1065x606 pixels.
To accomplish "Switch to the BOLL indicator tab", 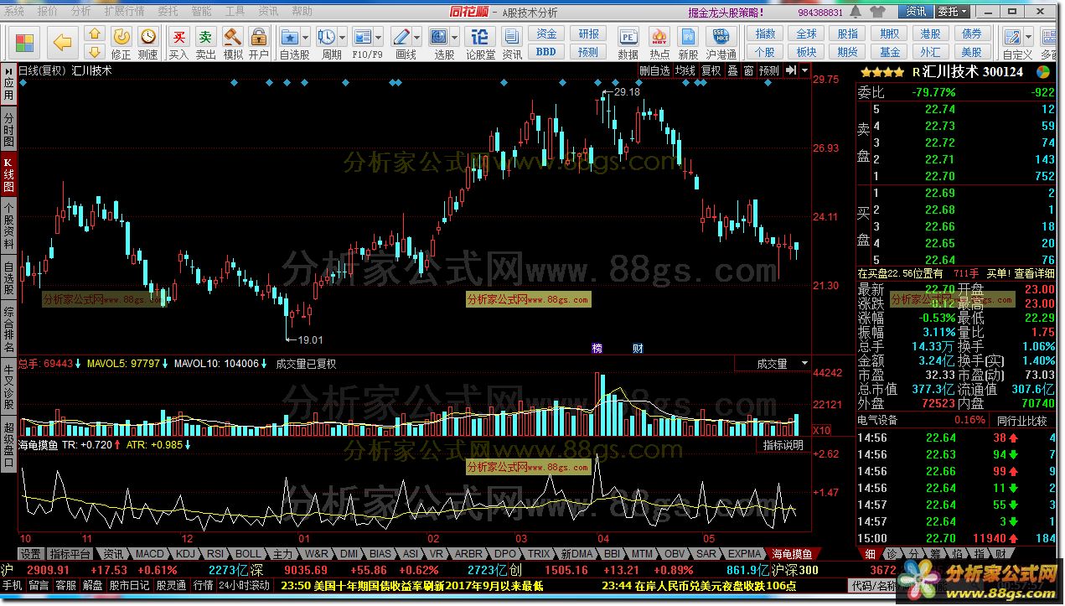I will click(248, 554).
